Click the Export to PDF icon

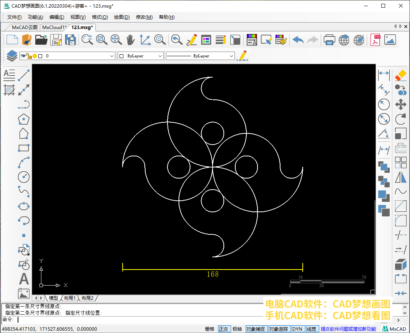pyautogui.click(x=375, y=40)
